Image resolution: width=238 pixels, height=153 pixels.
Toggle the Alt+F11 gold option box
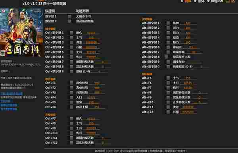[168, 107]
